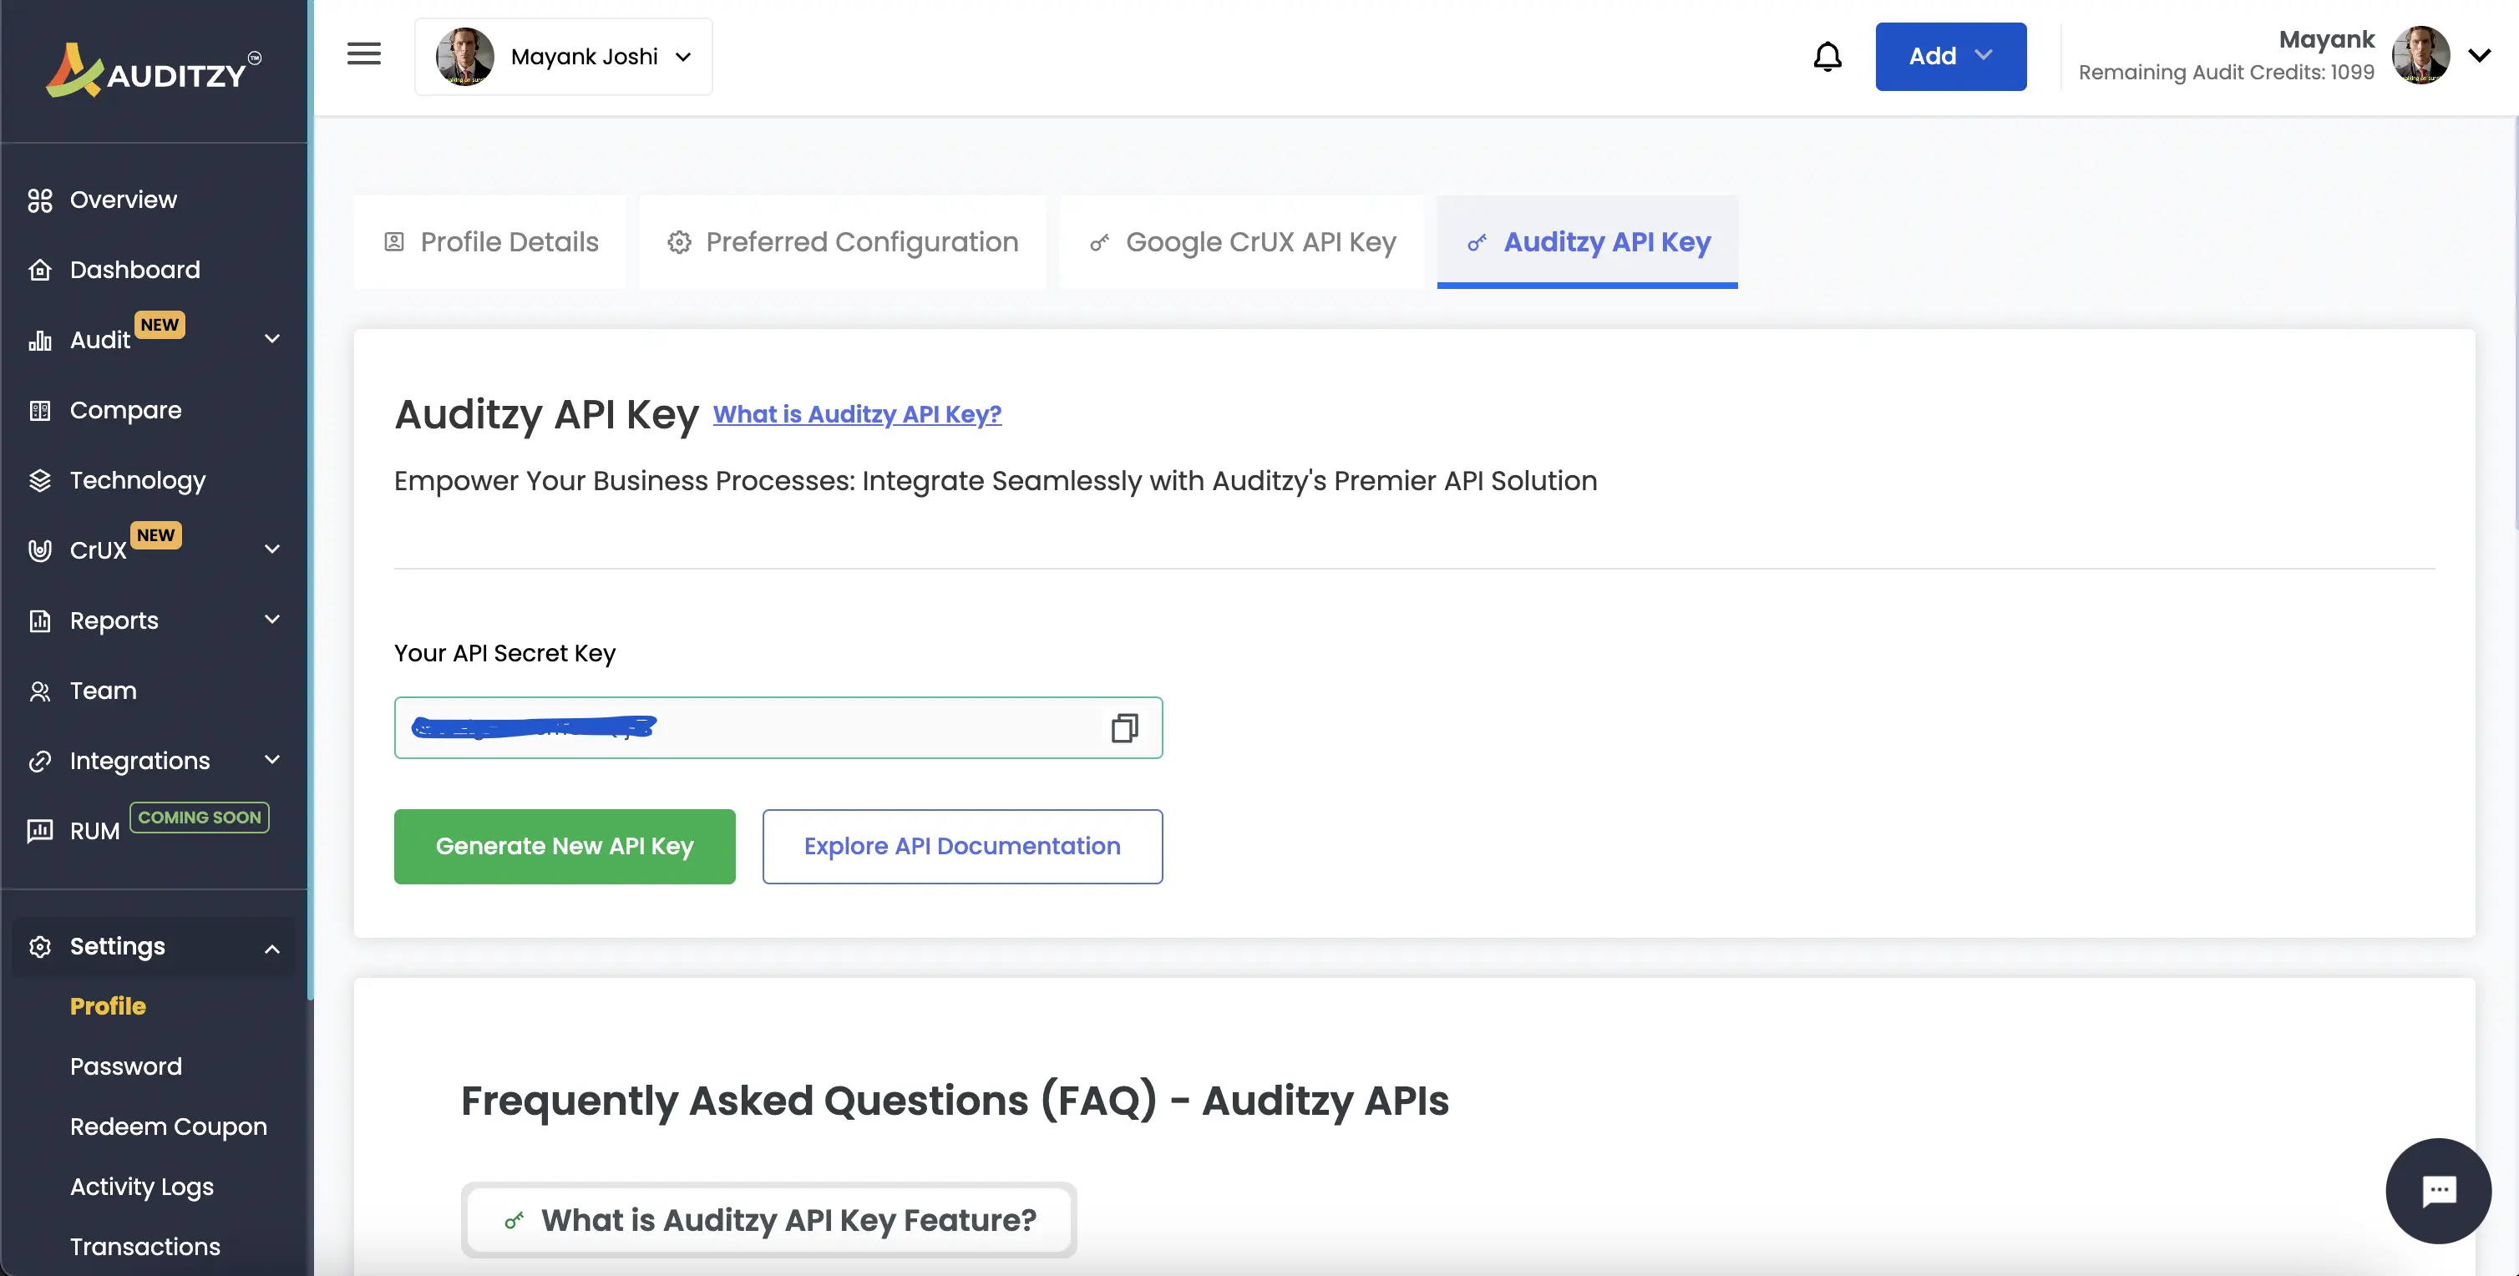Open the Mayank Joshi account dropdown
The height and width of the screenshot is (1276, 2519).
tap(565, 57)
